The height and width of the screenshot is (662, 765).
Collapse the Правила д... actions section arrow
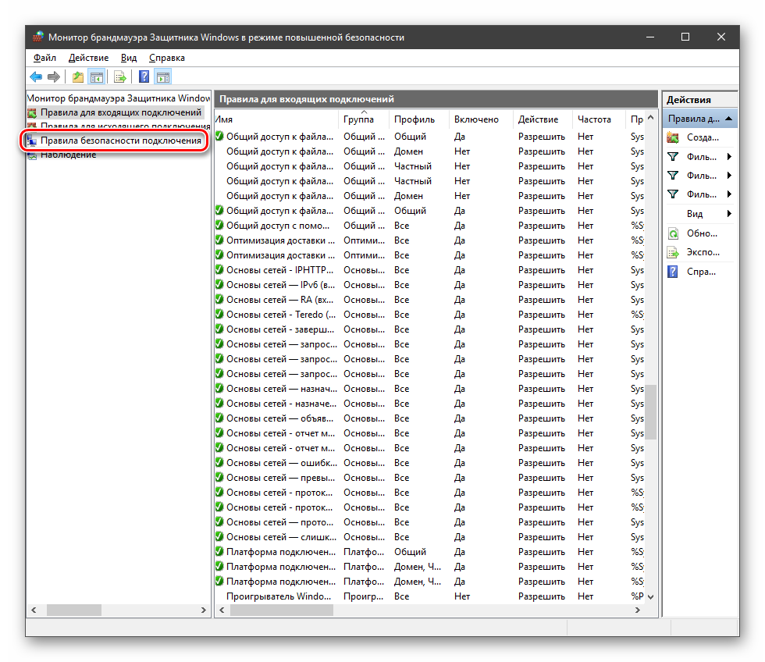729,119
